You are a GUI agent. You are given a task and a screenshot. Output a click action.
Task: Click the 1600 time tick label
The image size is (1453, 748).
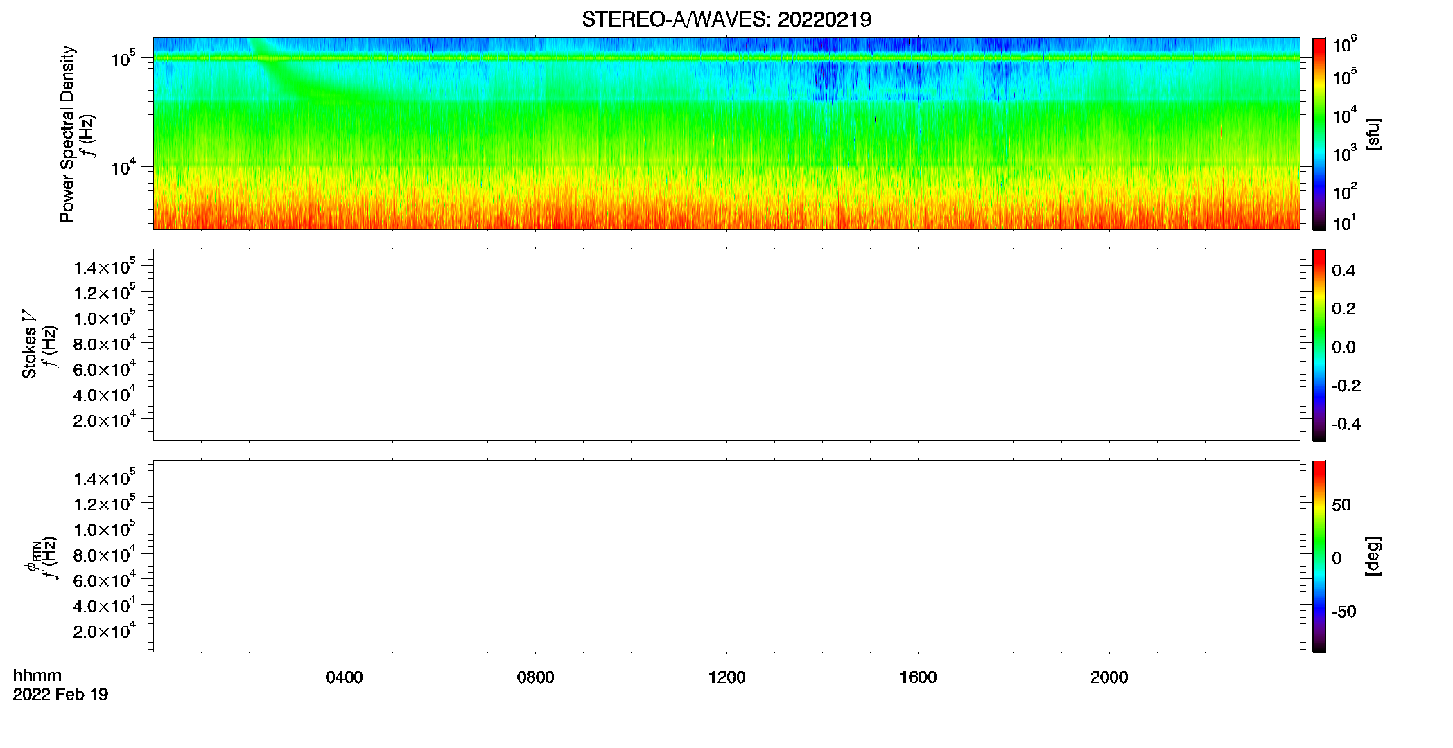point(918,677)
